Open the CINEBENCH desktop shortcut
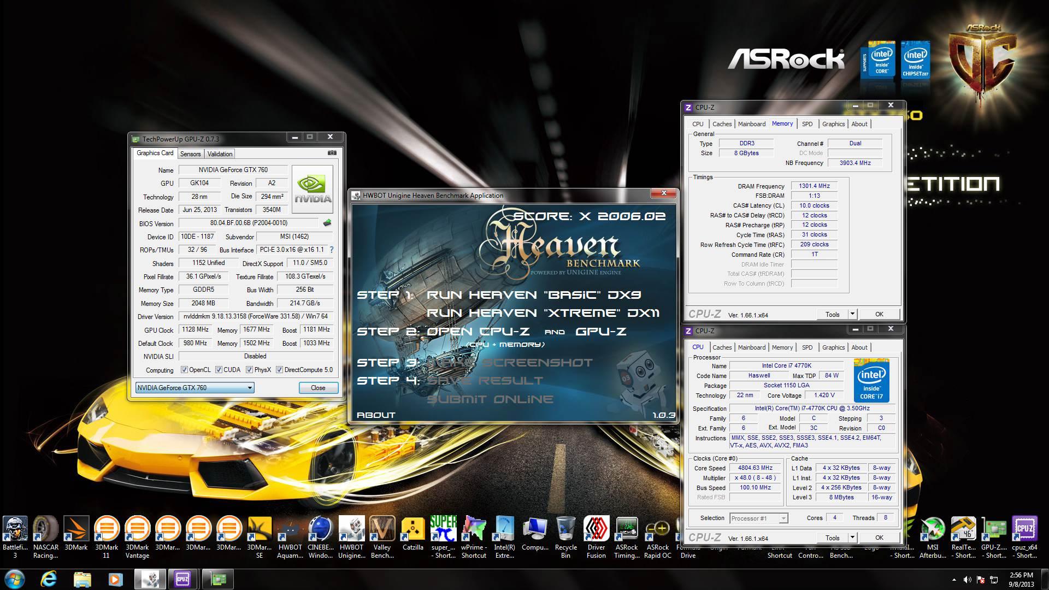This screenshot has width=1049, height=590. click(x=321, y=538)
